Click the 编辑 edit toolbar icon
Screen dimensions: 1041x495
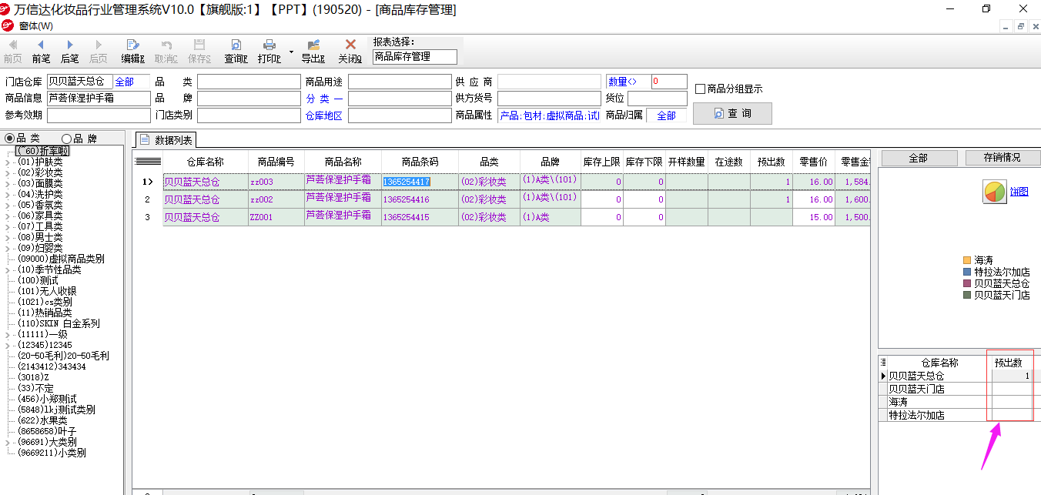[132, 45]
